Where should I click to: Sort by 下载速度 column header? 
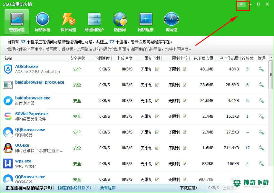click(x=102, y=59)
